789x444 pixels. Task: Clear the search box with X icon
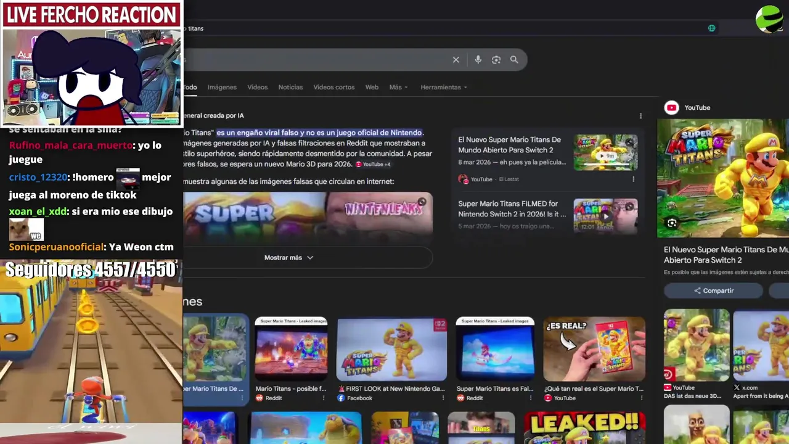(456, 60)
